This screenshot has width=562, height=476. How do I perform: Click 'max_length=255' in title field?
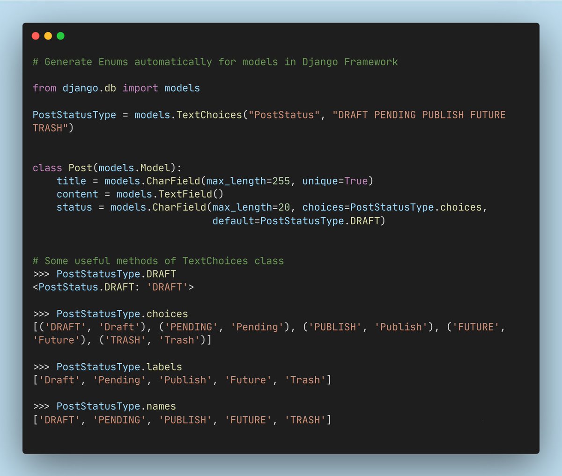pos(248,181)
